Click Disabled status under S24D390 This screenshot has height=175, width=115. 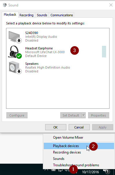[32, 40]
